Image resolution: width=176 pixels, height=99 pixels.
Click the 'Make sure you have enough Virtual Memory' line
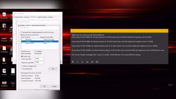[88, 35]
